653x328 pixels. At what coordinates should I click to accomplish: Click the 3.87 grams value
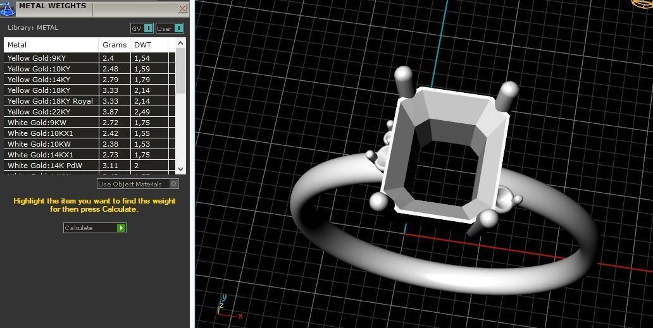110,112
